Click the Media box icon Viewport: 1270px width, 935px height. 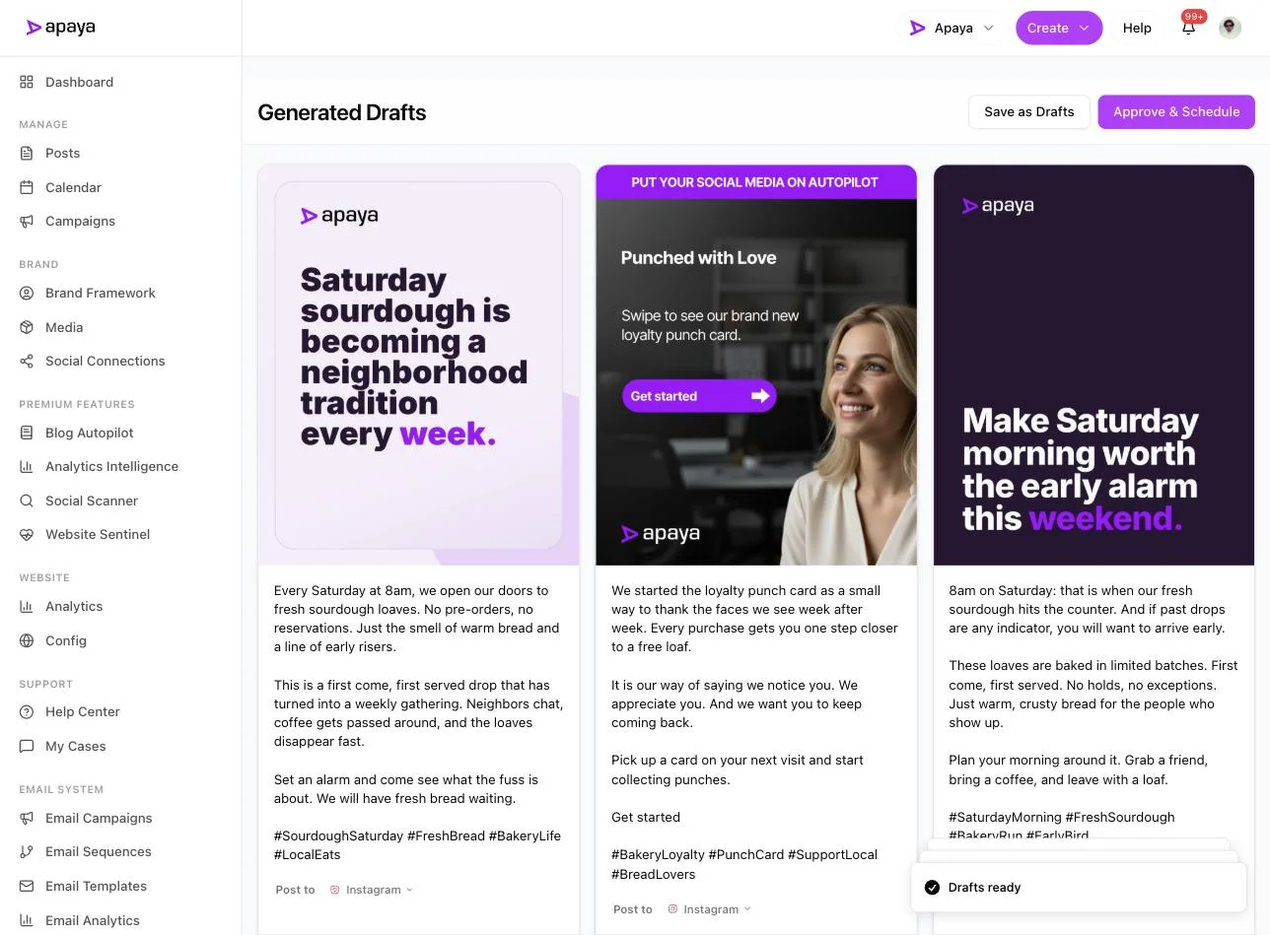click(x=27, y=327)
